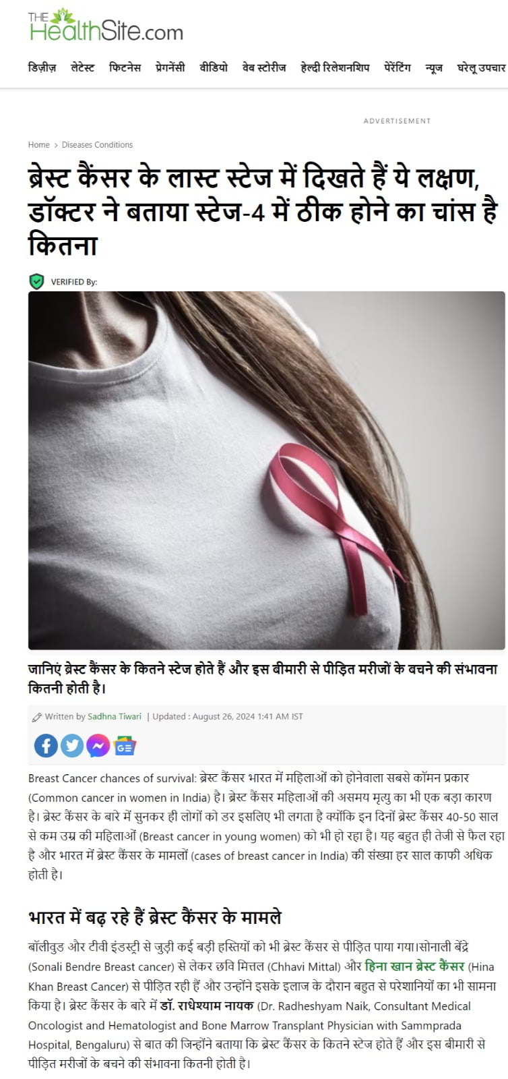Open the प्रेगनेंसी section

pyautogui.click(x=170, y=67)
